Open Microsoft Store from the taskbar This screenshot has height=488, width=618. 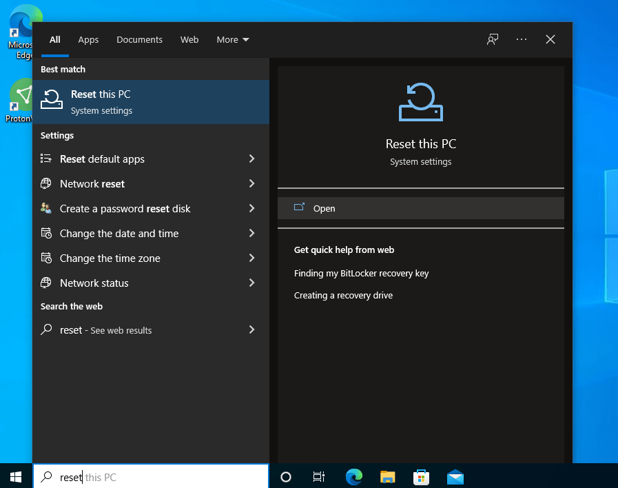421,476
